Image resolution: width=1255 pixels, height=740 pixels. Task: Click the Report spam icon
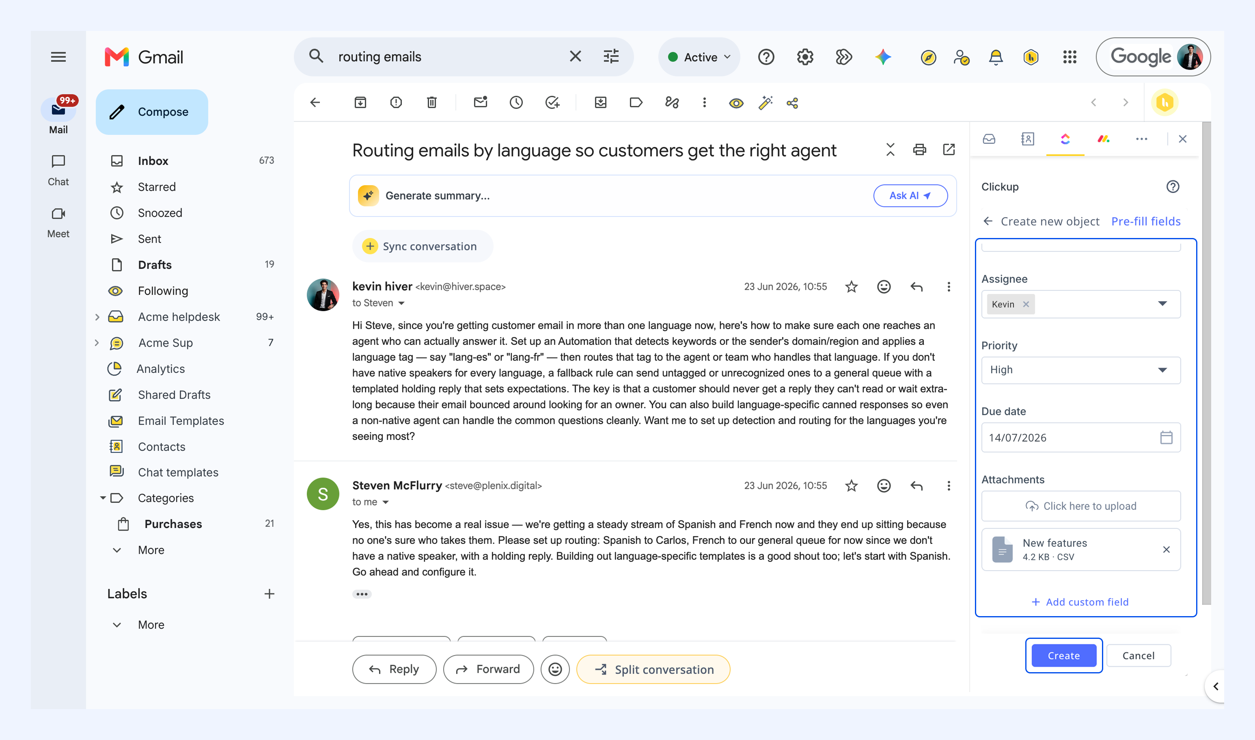(396, 103)
